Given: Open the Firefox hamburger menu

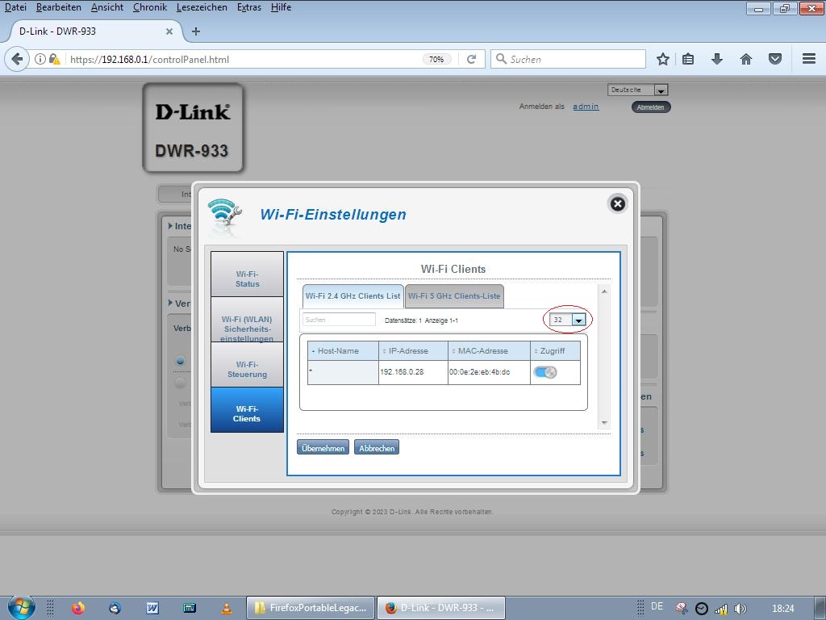Looking at the screenshot, I should pos(809,59).
